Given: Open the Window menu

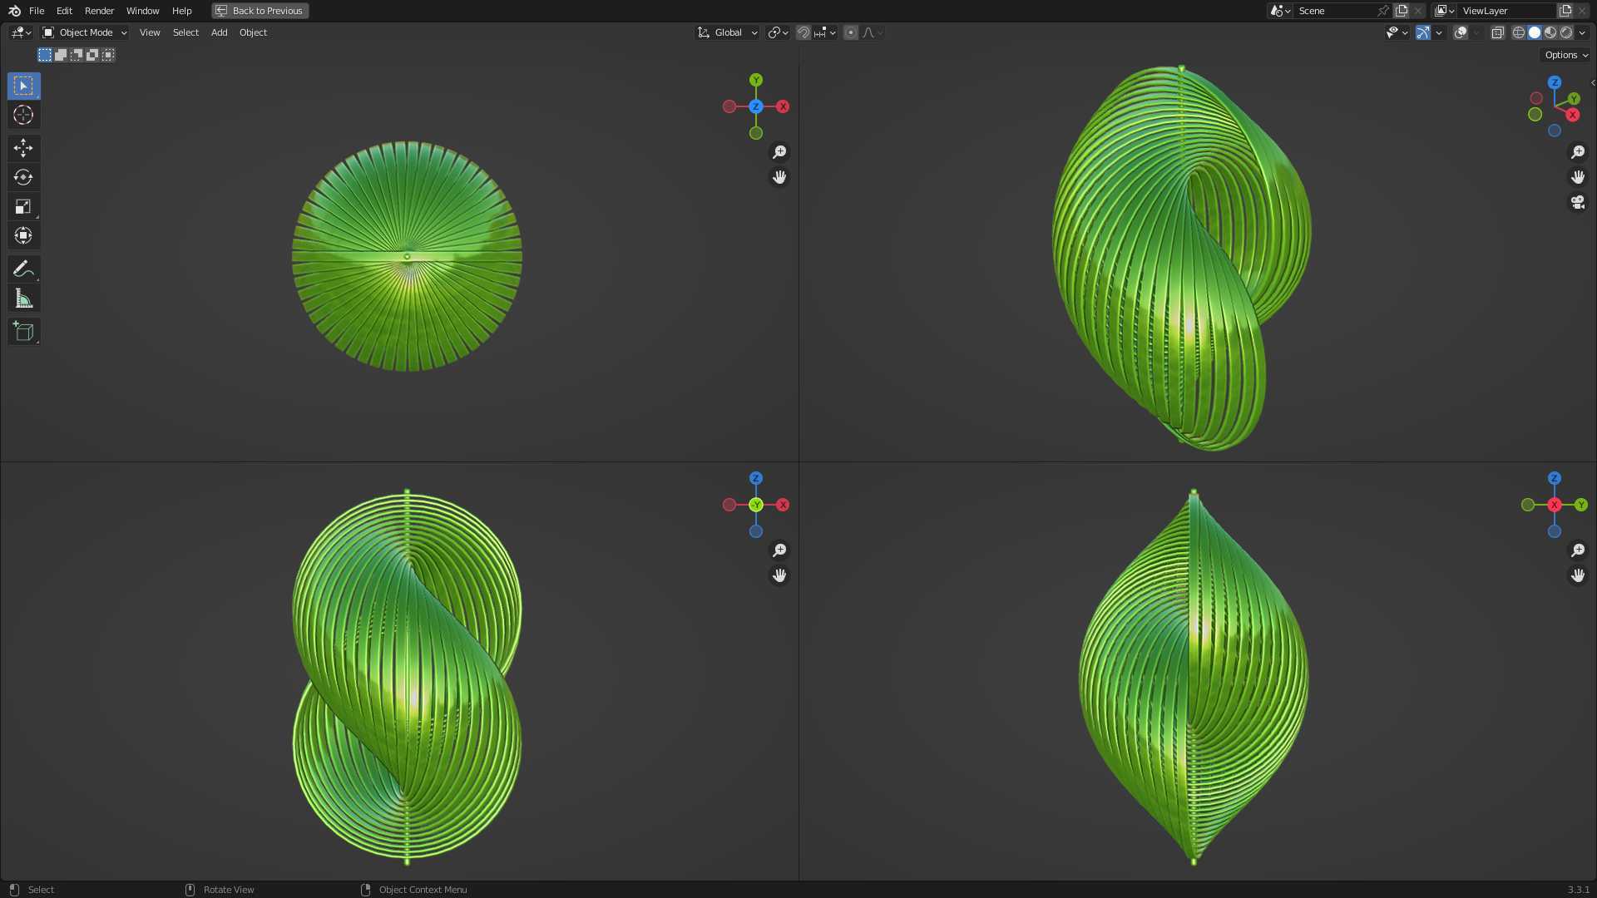Looking at the screenshot, I should [142, 11].
